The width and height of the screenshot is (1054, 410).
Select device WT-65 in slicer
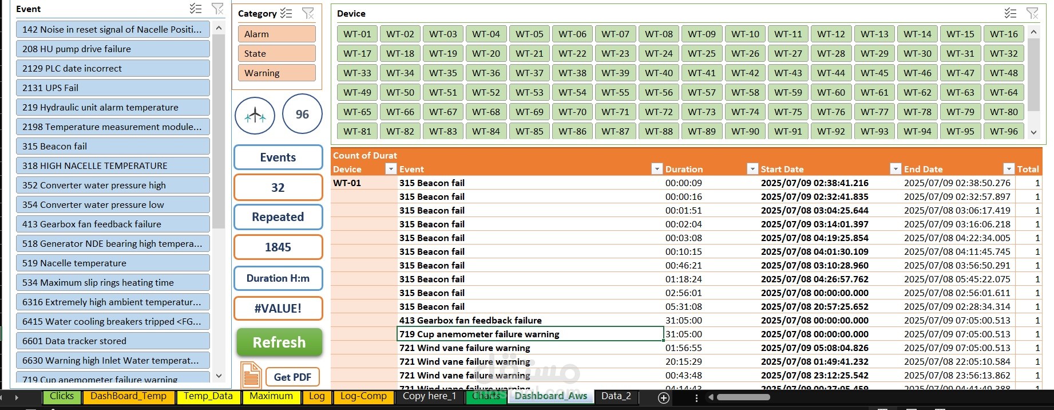tap(357, 112)
